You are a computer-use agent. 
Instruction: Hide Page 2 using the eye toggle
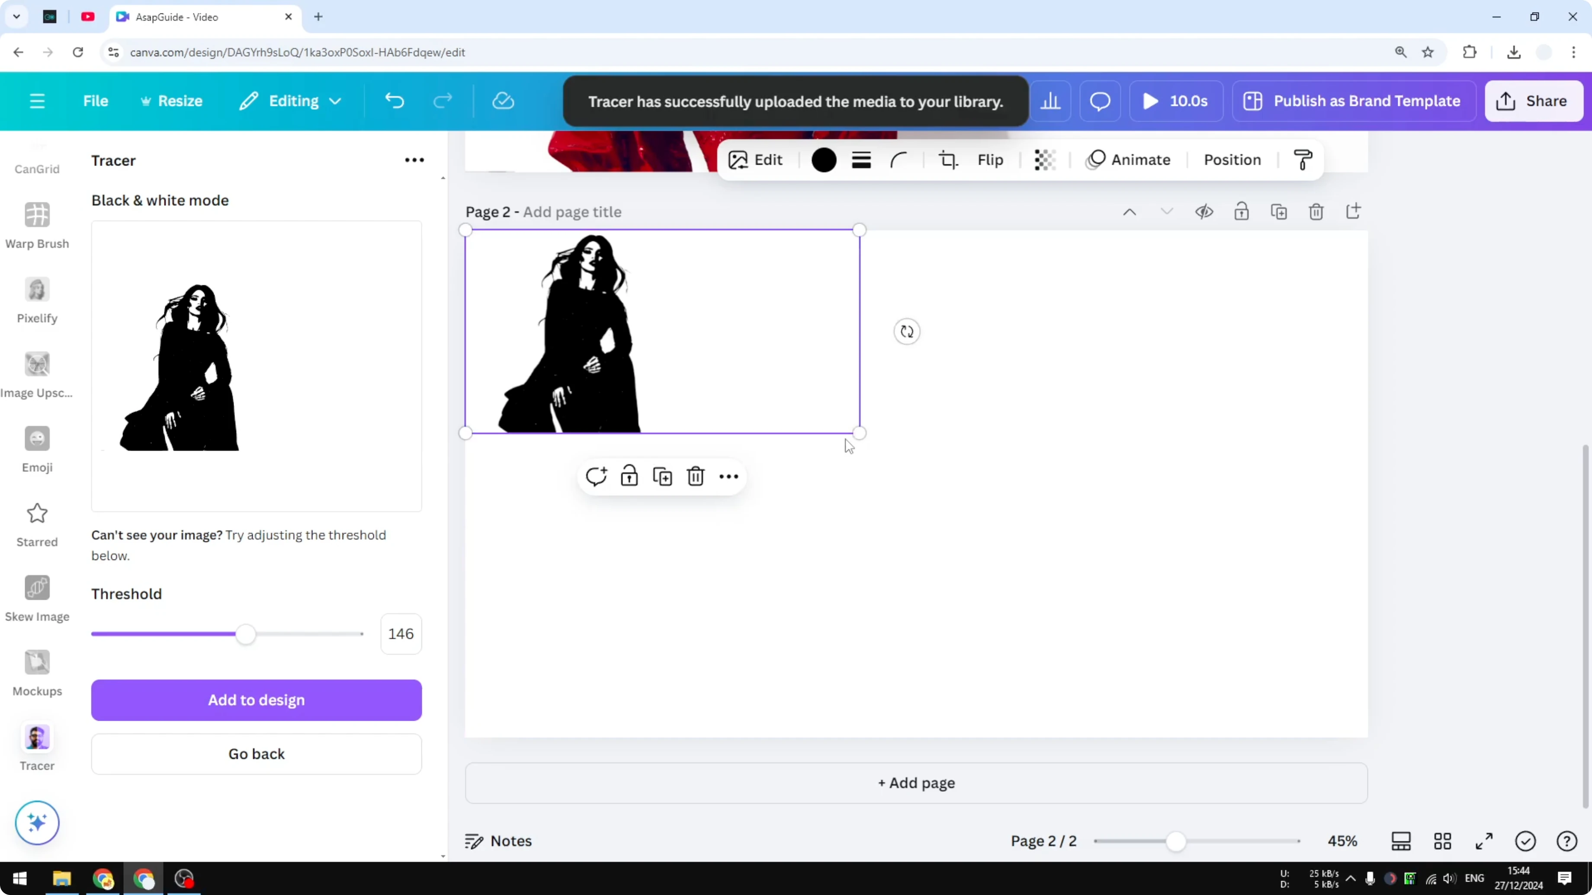[x=1204, y=211]
